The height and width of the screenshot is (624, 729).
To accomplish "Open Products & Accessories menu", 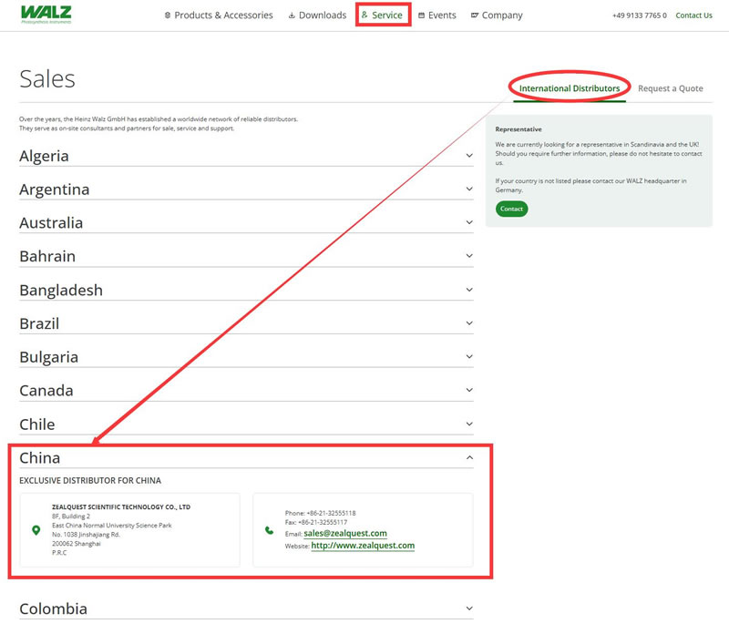I will tap(218, 15).
